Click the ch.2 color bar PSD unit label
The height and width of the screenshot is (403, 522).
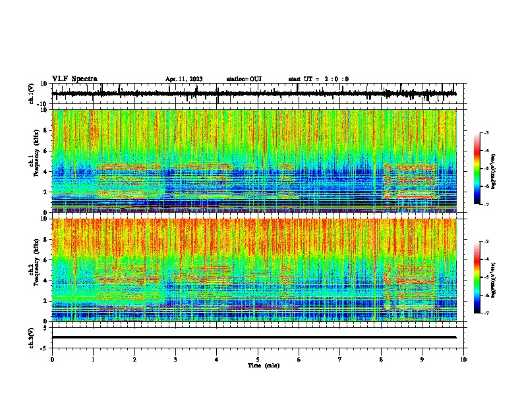[494, 280]
